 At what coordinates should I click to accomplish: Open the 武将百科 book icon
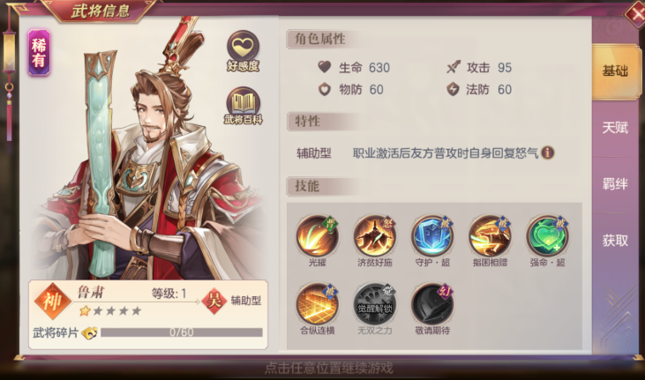(244, 105)
